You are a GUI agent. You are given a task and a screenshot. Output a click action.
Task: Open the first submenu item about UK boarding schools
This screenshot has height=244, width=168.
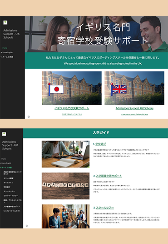(13, 173)
